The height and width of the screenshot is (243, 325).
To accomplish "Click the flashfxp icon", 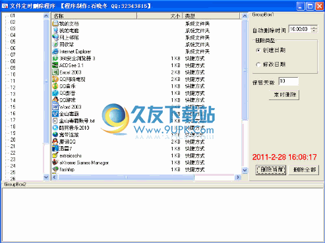I will point(55,169).
